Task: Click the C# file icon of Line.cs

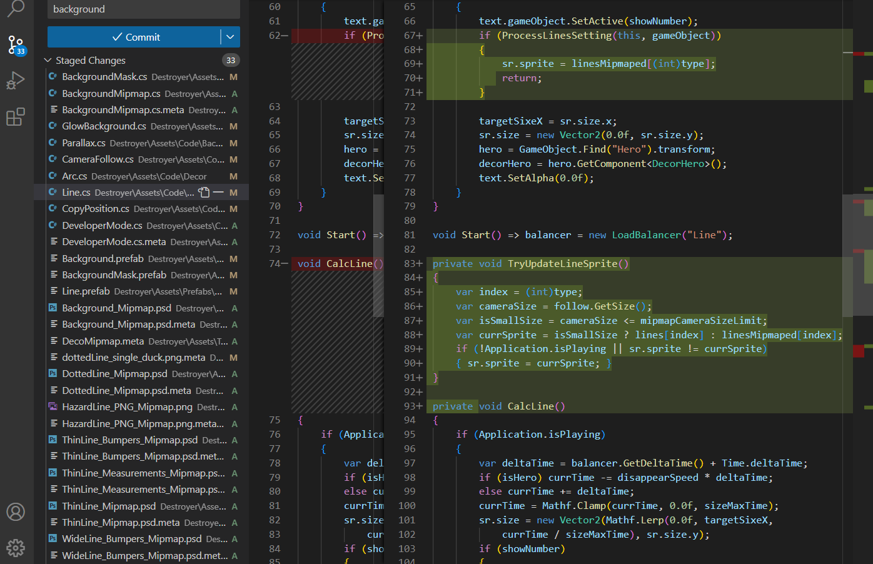Action: pyautogui.click(x=53, y=192)
